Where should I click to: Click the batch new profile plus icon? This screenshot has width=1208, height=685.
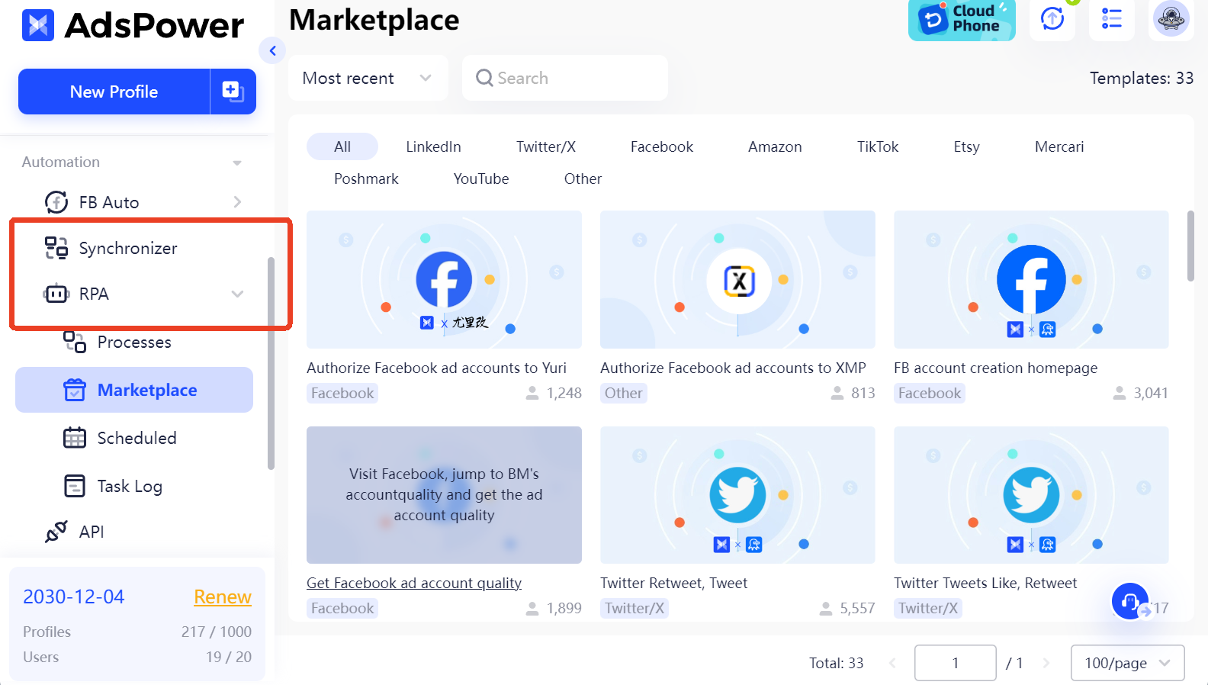pyautogui.click(x=233, y=92)
